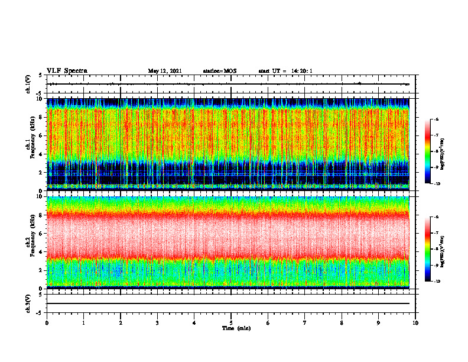Image resolution: width=468 pixels, height=362 pixels.
Task: Click the ch.1 spectrogram "6" kHz tick label
Action: [x=41, y=135]
